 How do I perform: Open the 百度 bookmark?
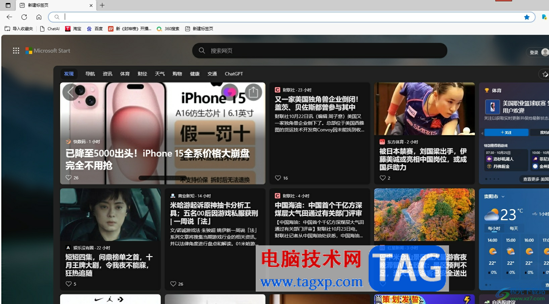point(95,29)
